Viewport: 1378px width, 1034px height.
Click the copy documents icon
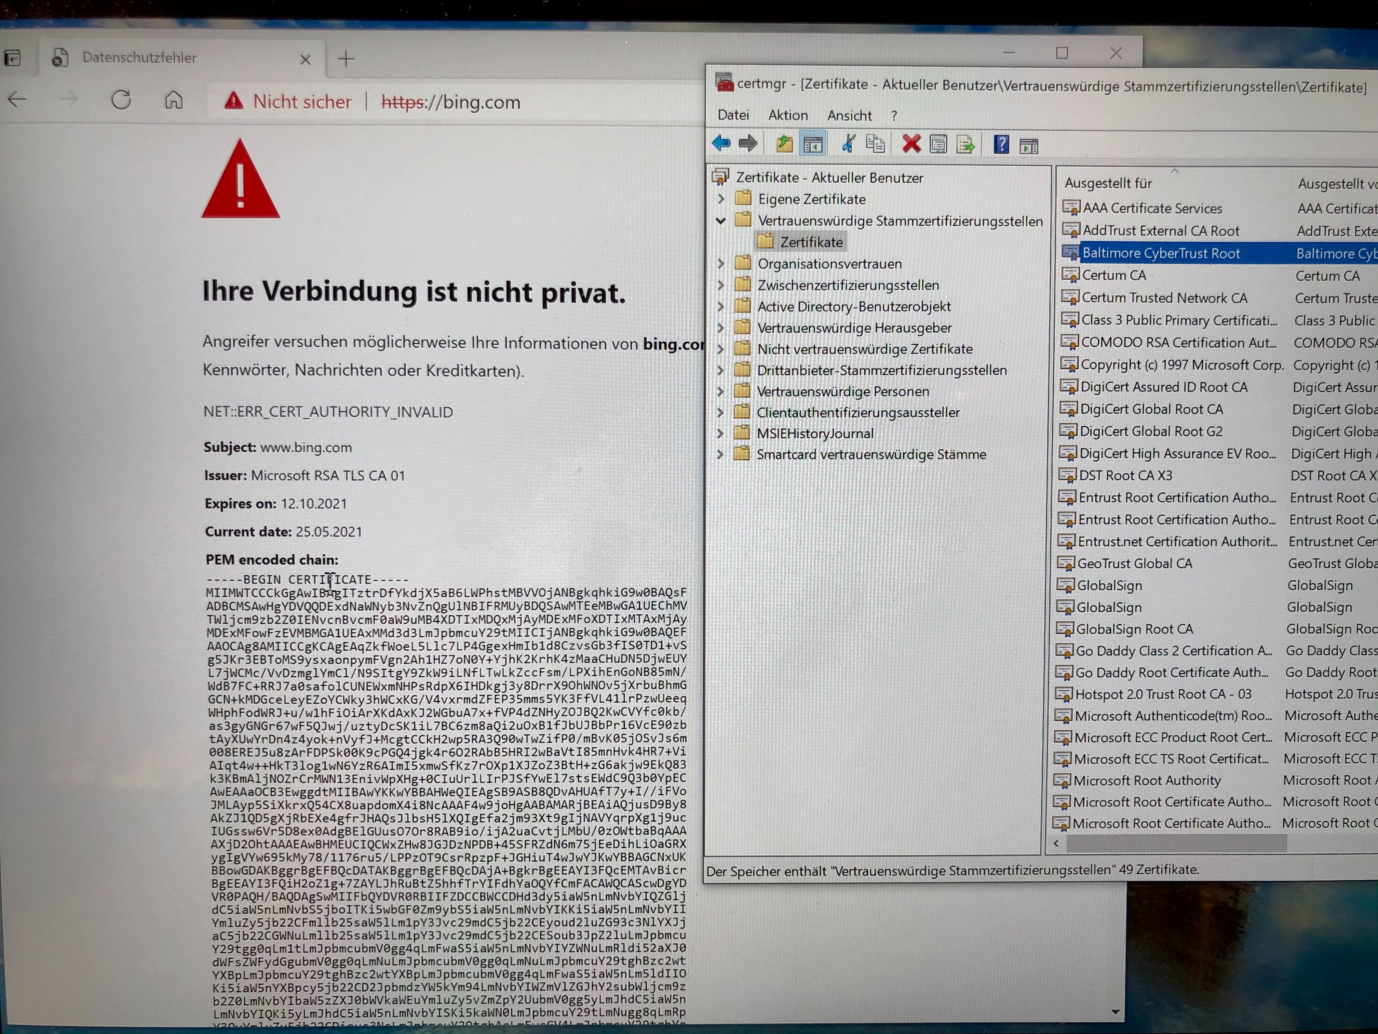pos(875,145)
